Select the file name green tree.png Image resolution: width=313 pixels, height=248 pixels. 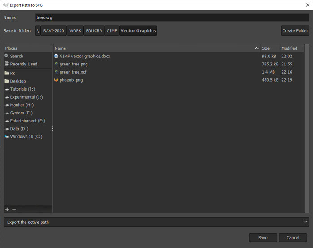[x=74, y=64]
